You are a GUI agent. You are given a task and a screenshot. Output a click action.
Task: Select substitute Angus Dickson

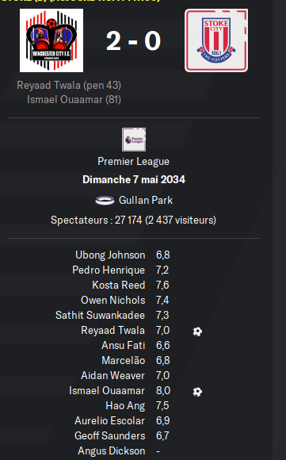pyautogui.click(x=112, y=451)
